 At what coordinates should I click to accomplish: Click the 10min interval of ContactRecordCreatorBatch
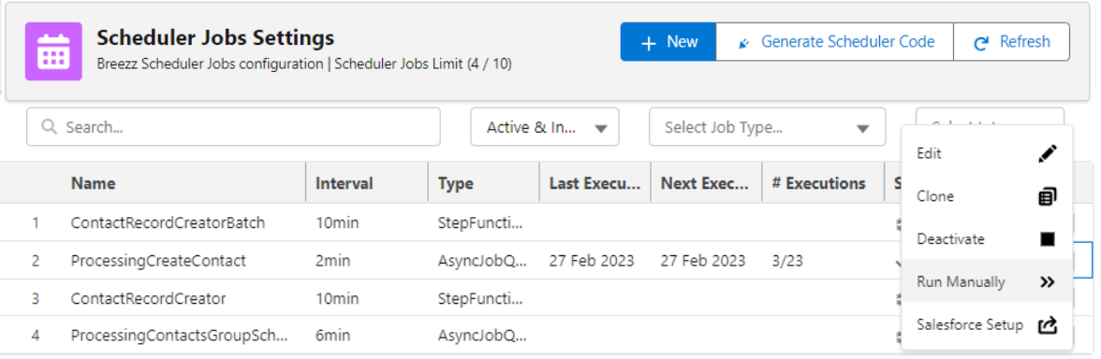[336, 223]
